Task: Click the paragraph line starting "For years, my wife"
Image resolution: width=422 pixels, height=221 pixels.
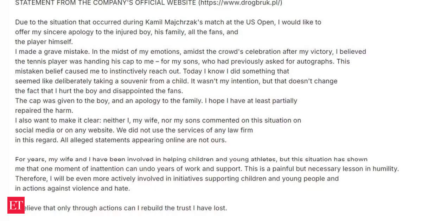Action: (191, 159)
